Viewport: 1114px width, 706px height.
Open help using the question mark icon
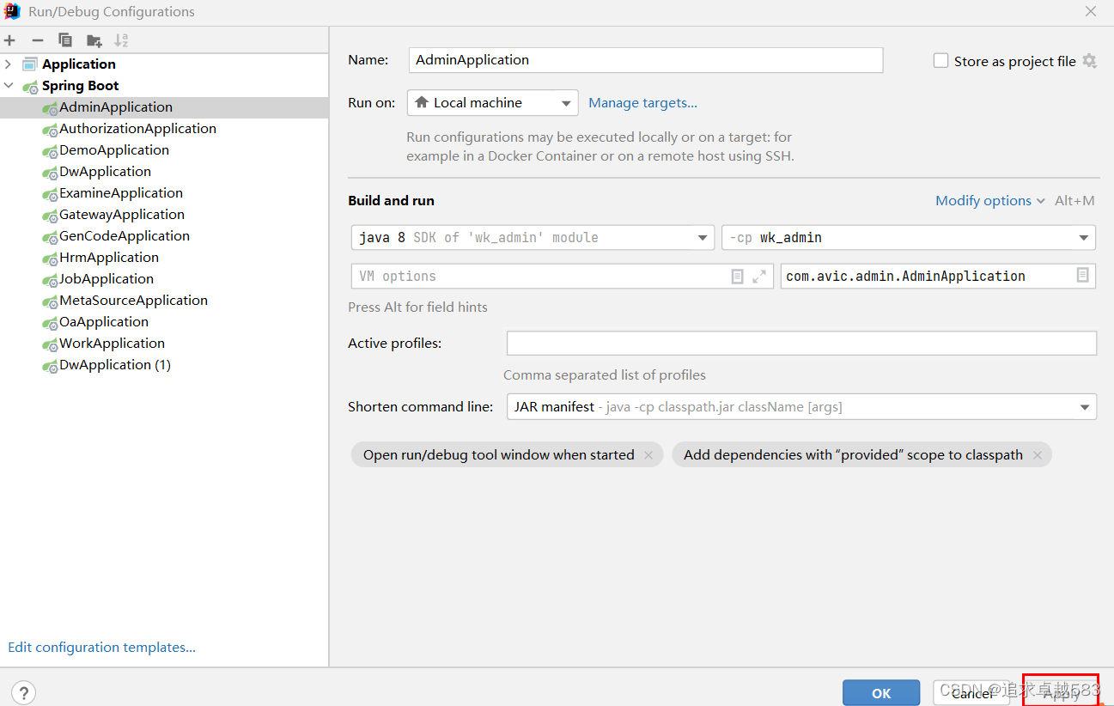[x=22, y=692]
